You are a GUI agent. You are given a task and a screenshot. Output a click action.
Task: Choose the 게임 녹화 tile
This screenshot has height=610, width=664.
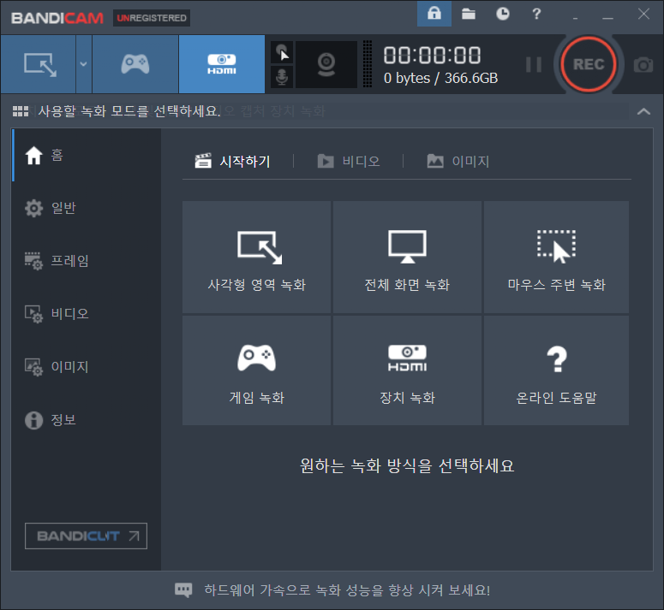(x=257, y=370)
